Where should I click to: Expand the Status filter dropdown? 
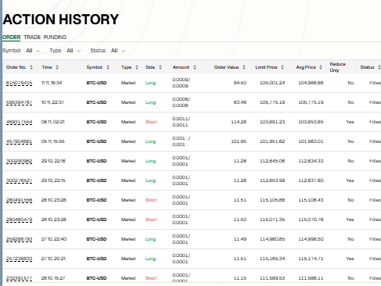pyautogui.click(x=118, y=51)
